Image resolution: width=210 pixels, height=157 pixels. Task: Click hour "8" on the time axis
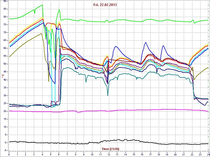(x=76, y=155)
